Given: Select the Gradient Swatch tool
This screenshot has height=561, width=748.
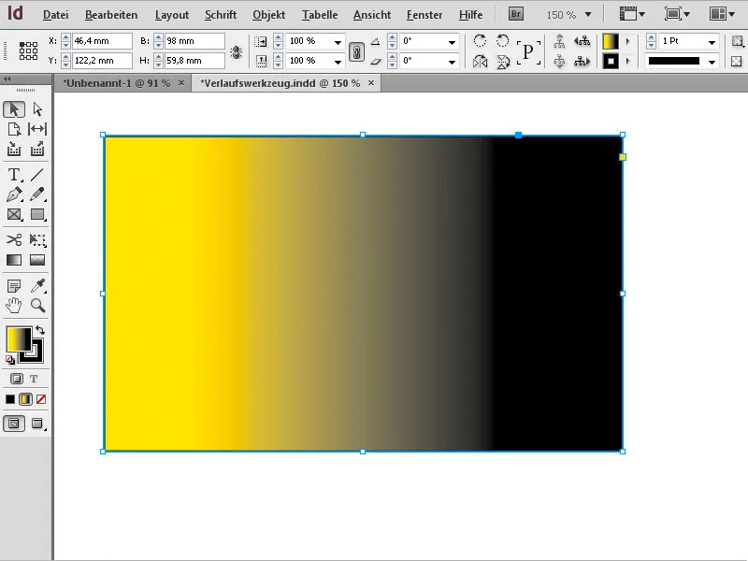Looking at the screenshot, I should (14, 260).
